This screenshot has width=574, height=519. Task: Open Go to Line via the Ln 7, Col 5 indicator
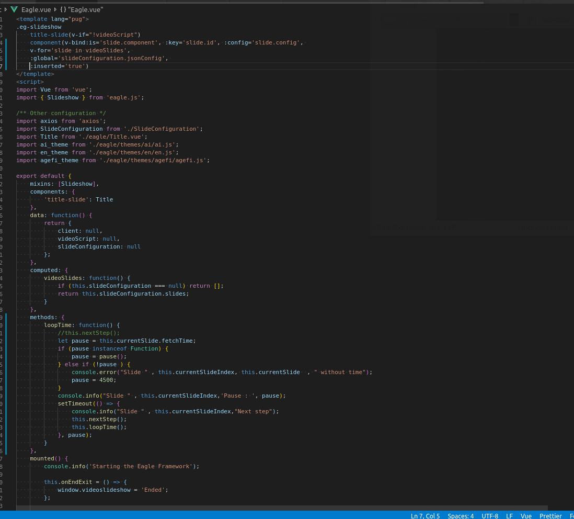coord(425,516)
